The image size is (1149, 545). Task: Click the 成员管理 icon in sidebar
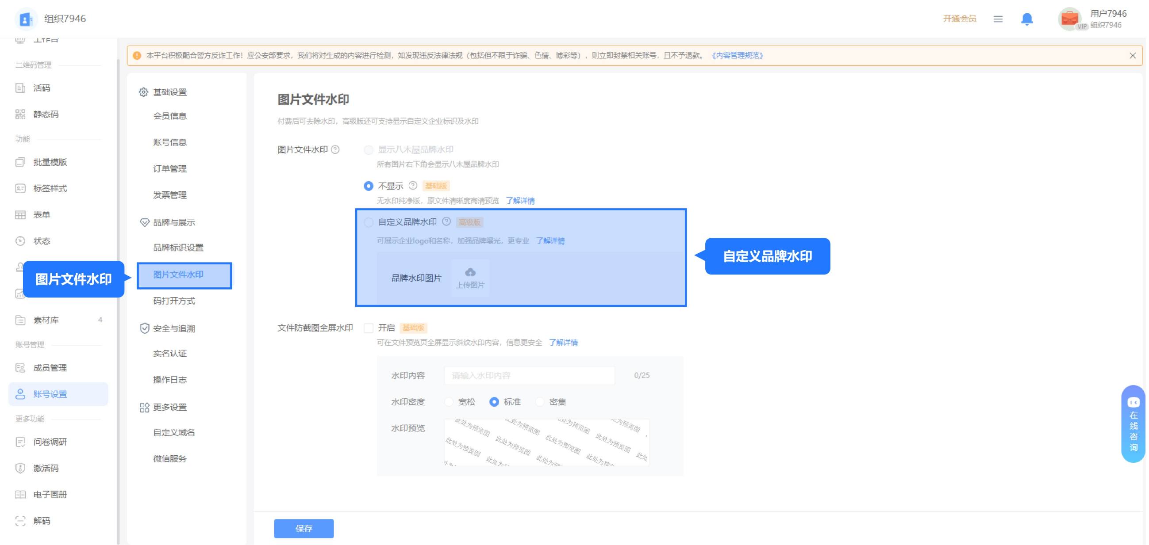20,367
